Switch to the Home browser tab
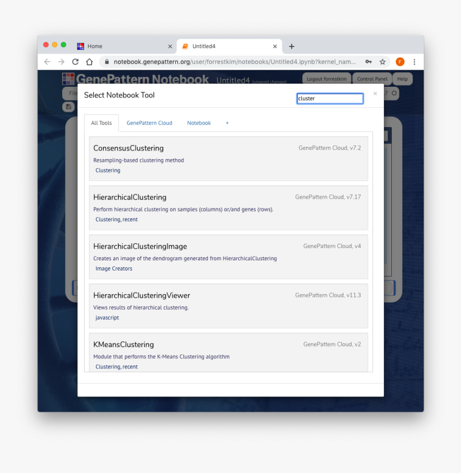461x473 pixels. click(124, 47)
